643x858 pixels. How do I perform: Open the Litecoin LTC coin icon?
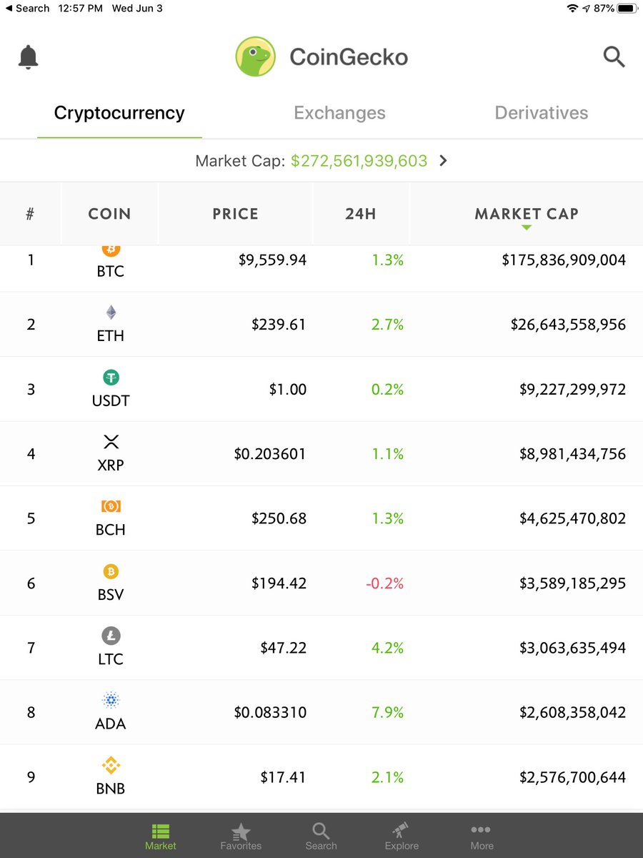pos(111,636)
